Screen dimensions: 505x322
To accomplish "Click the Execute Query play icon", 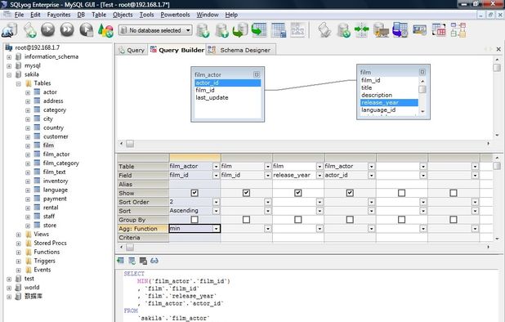I will tap(47, 30).
